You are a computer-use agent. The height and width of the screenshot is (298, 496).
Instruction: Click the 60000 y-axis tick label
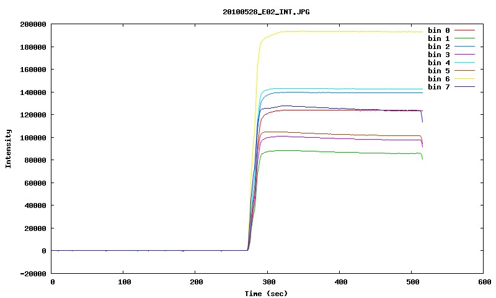[x=35, y=183]
